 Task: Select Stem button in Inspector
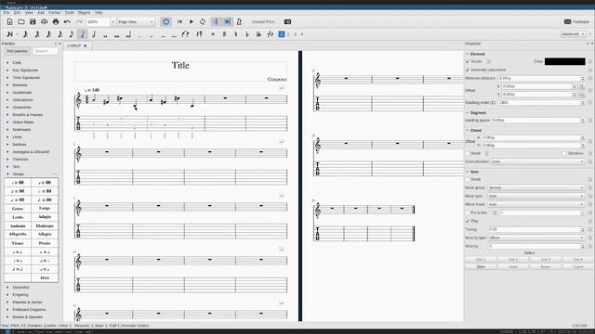[x=481, y=267]
